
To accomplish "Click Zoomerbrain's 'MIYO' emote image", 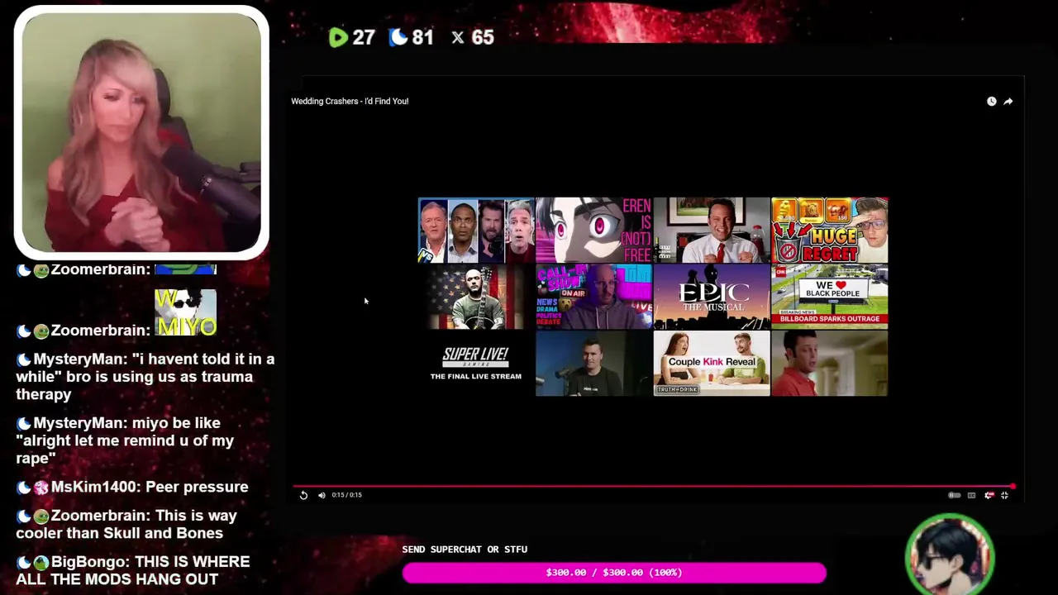I will [x=186, y=312].
